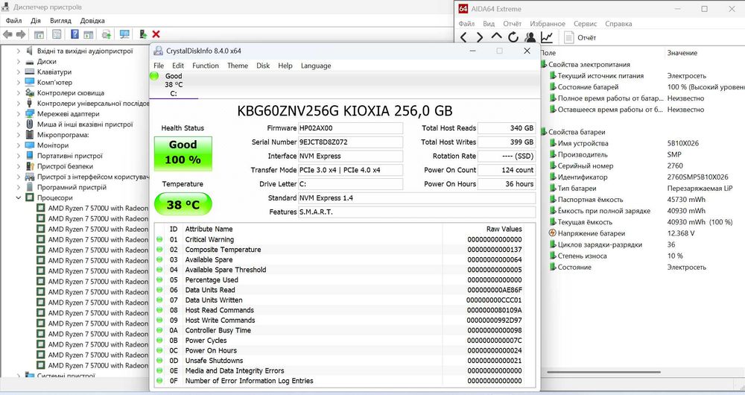Click the update driver icon in Device Manager

(x=107, y=34)
